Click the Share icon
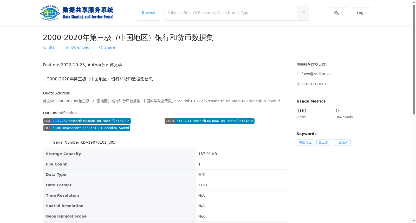 tap(100, 47)
